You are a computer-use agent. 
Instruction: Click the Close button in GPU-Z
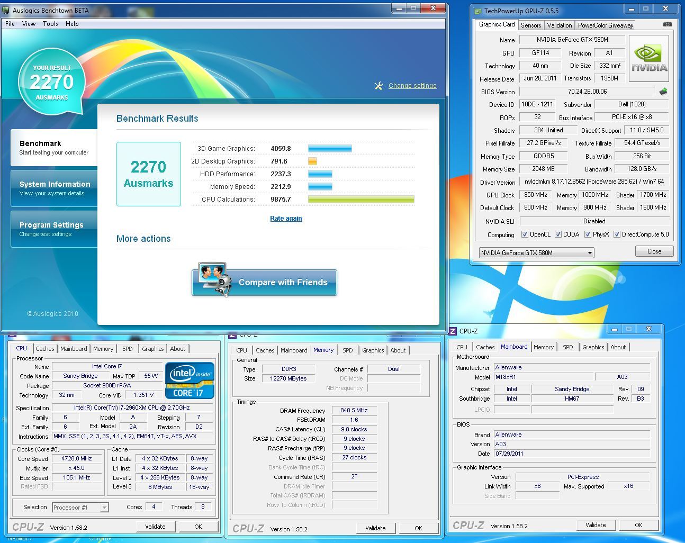point(654,251)
